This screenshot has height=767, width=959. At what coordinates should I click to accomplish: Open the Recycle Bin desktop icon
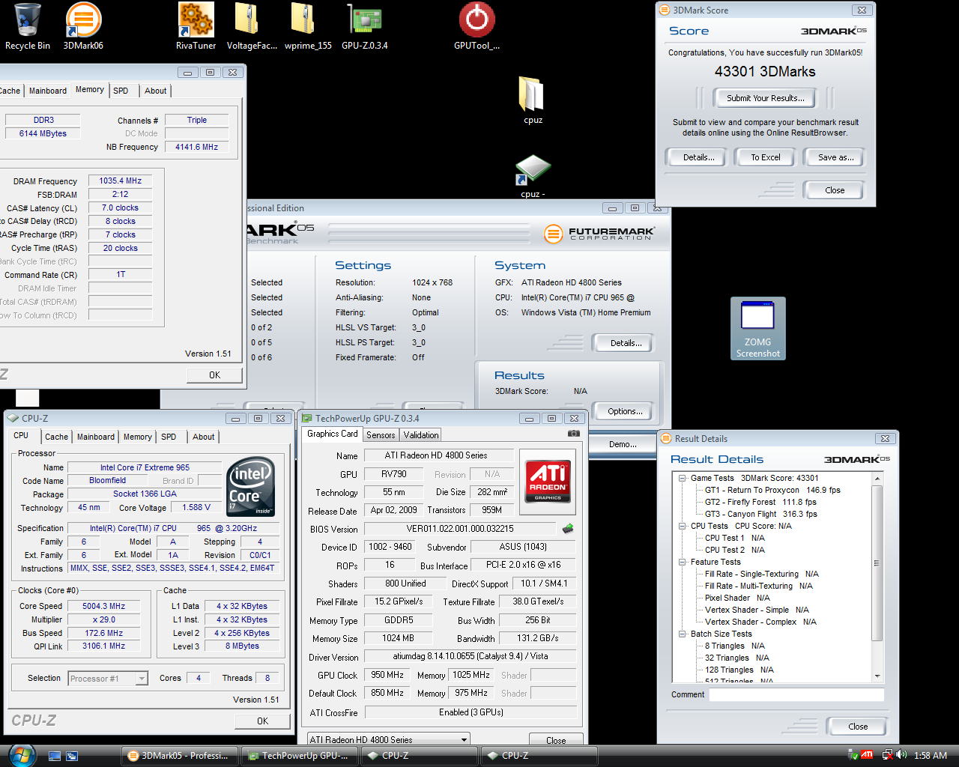point(28,26)
